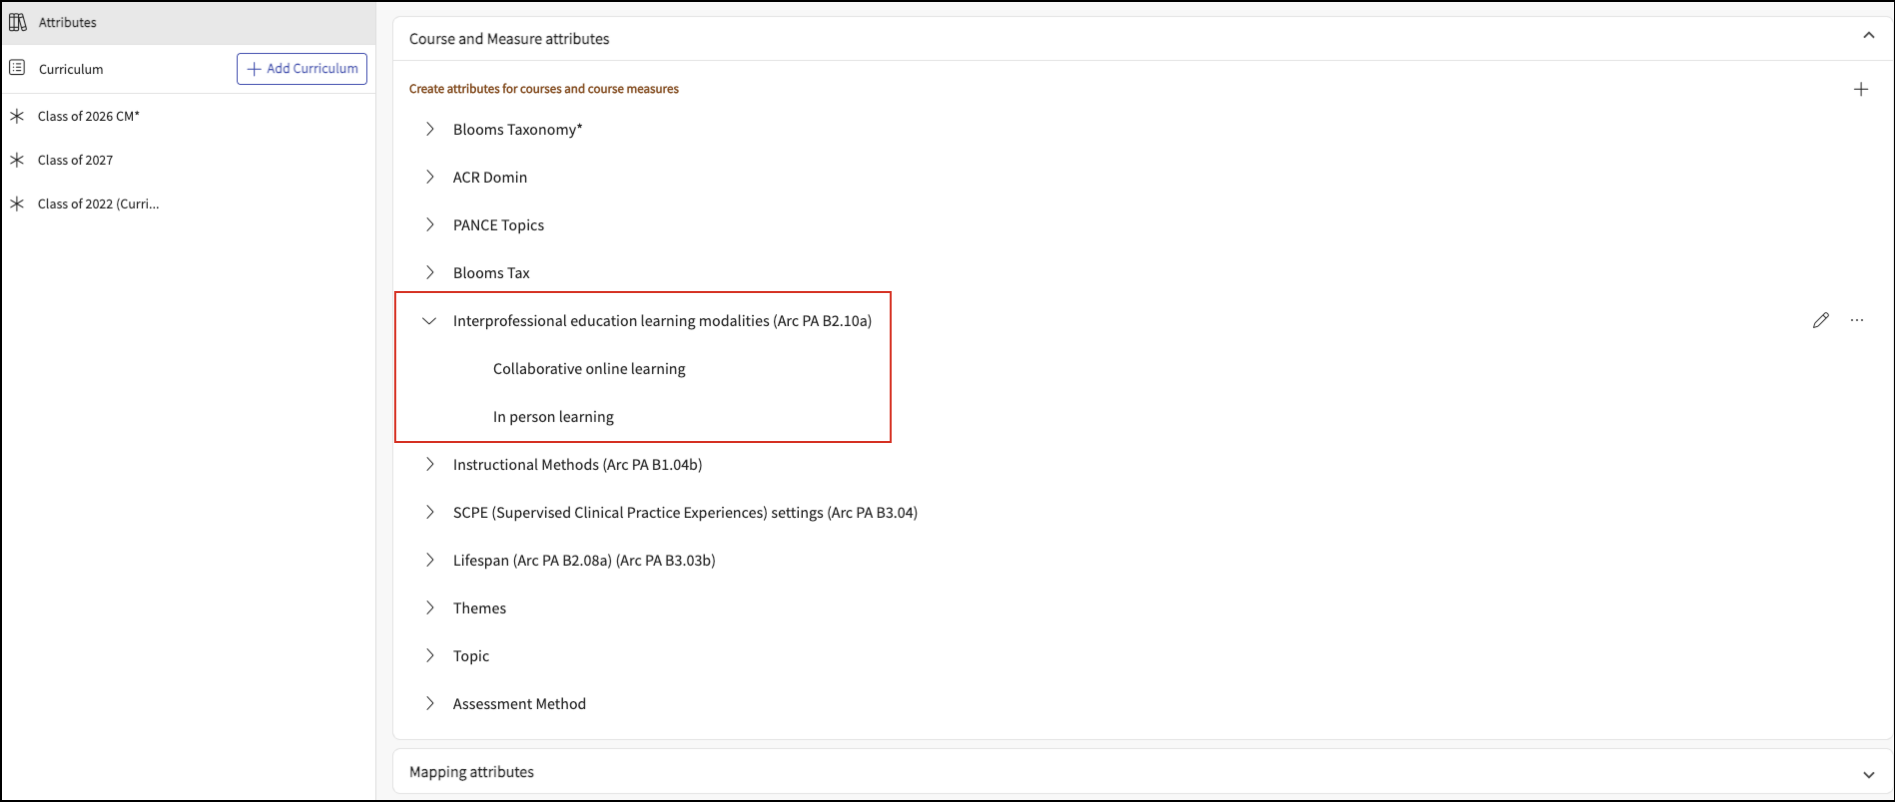
Task: Open the three-dot more options menu
Action: pos(1857,321)
